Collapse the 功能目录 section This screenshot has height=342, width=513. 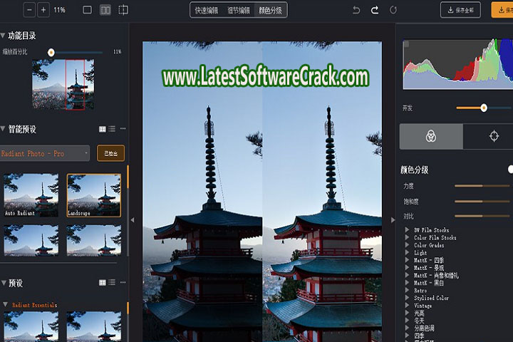[x=3, y=36]
